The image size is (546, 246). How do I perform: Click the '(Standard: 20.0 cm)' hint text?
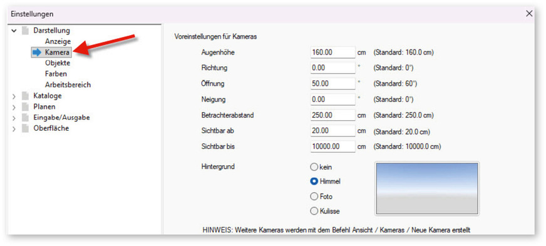[402, 131]
